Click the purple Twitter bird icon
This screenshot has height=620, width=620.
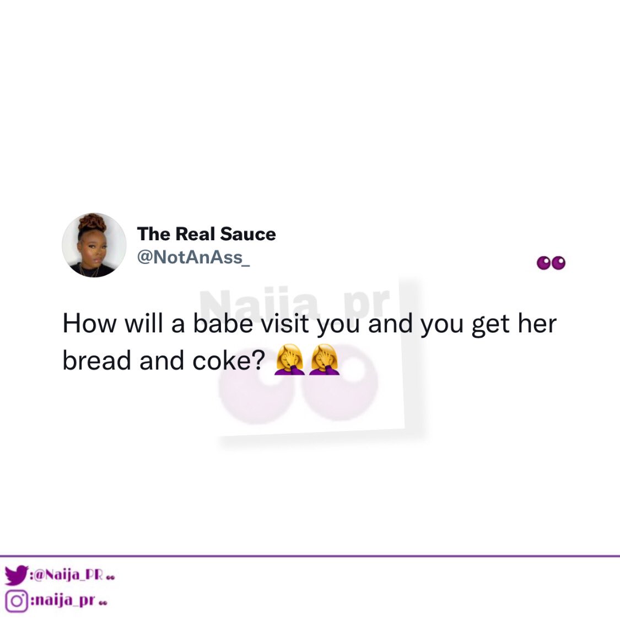pos(16,575)
